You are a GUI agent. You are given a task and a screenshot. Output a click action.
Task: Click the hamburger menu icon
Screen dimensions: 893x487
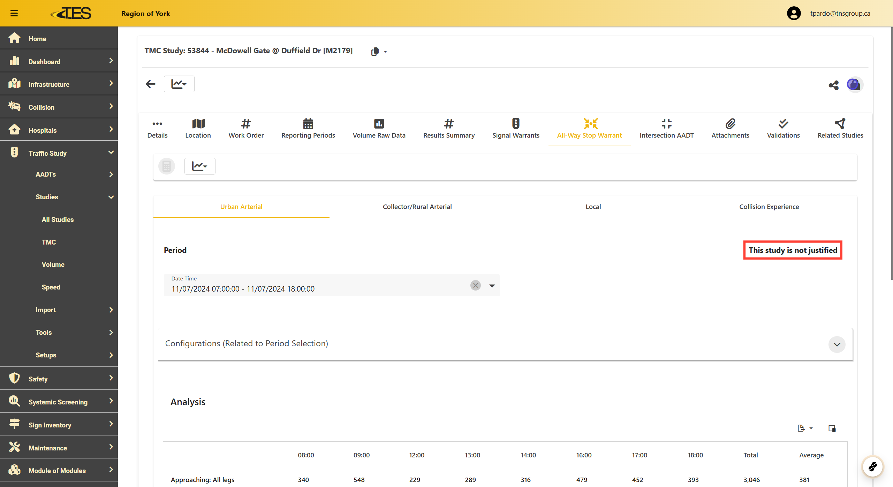(x=14, y=13)
